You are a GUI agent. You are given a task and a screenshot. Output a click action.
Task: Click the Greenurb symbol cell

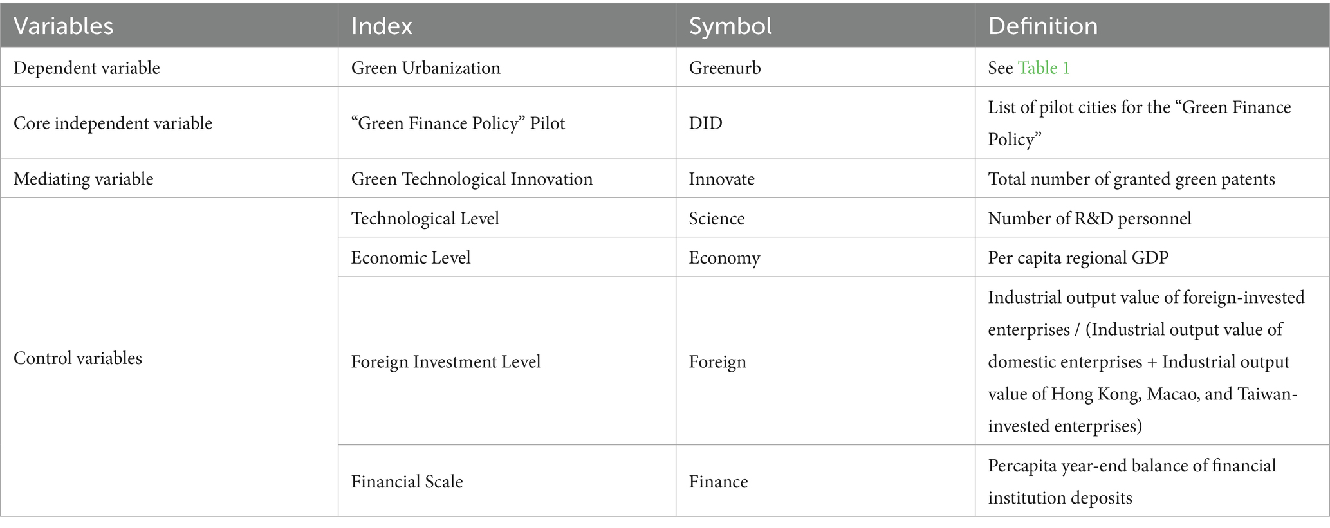pos(725,68)
